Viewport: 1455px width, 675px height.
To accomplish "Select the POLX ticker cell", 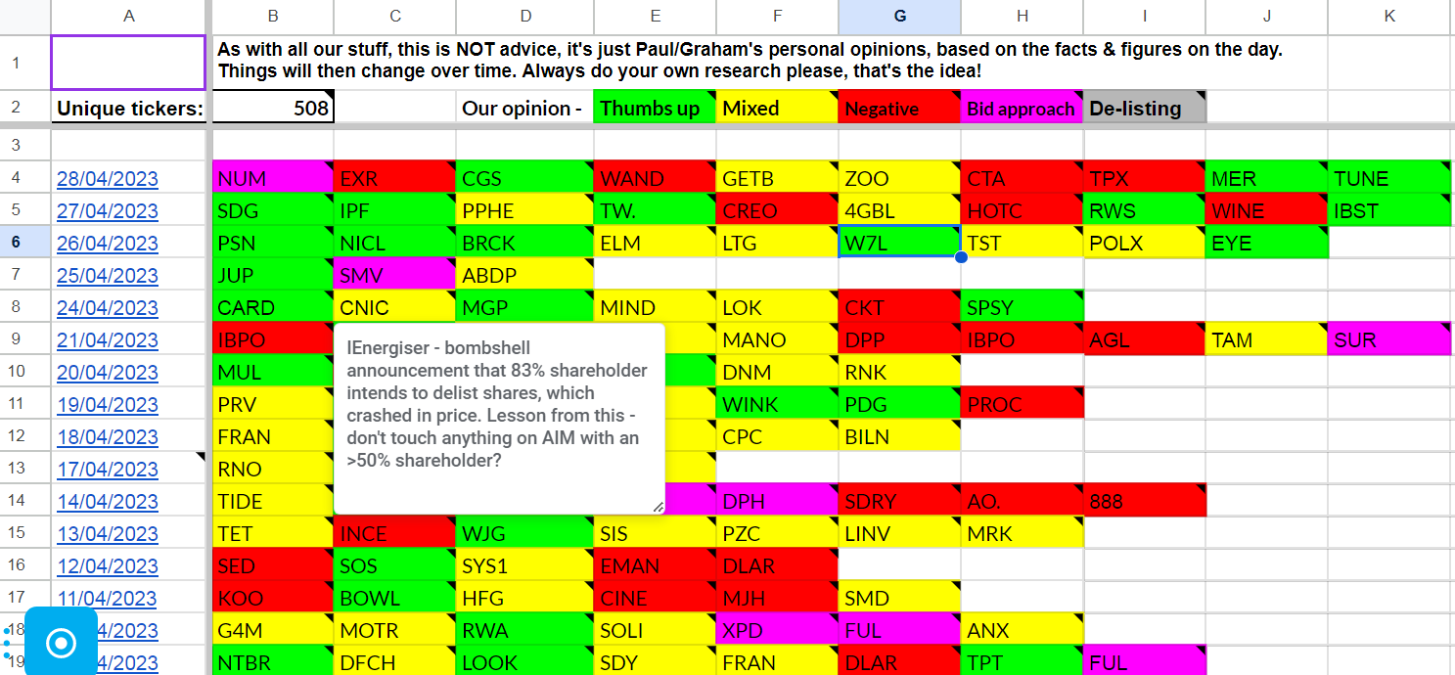I will [1145, 243].
